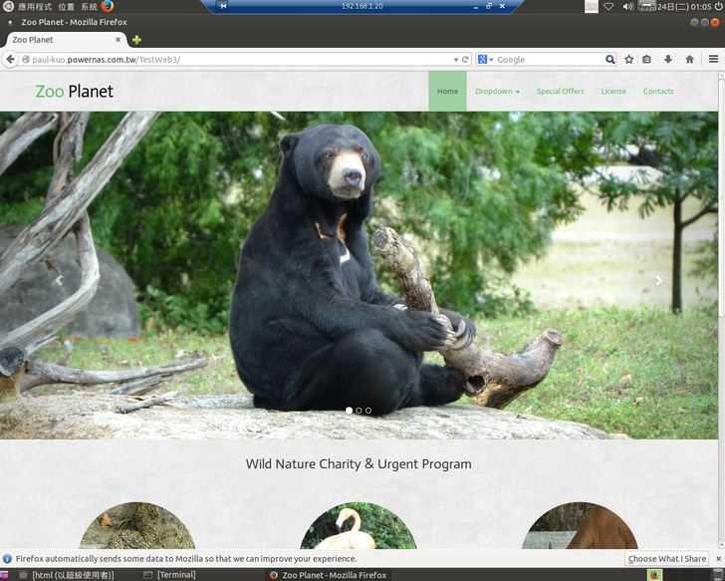Open the 系統 menu in the top panel
Viewport: 725px width, 581px height.
pyautogui.click(x=89, y=6)
